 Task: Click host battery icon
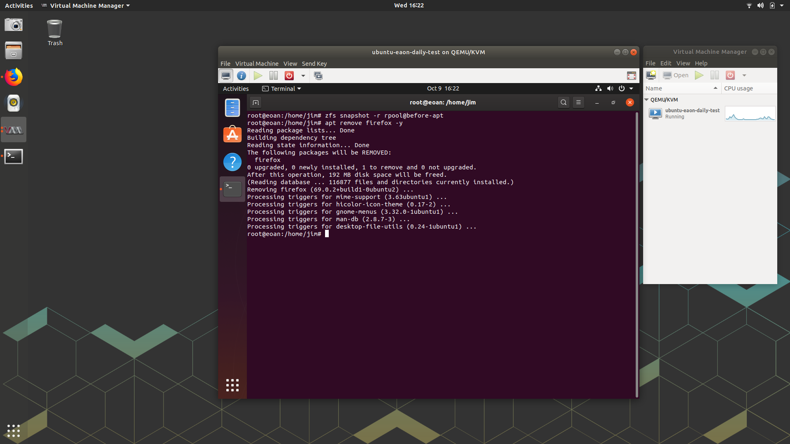(772, 5)
